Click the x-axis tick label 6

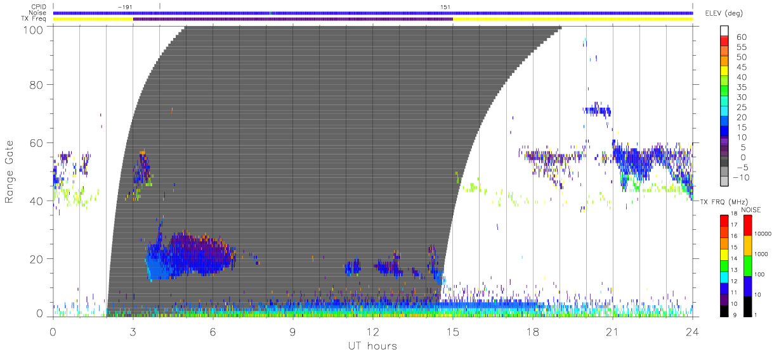[x=213, y=331]
